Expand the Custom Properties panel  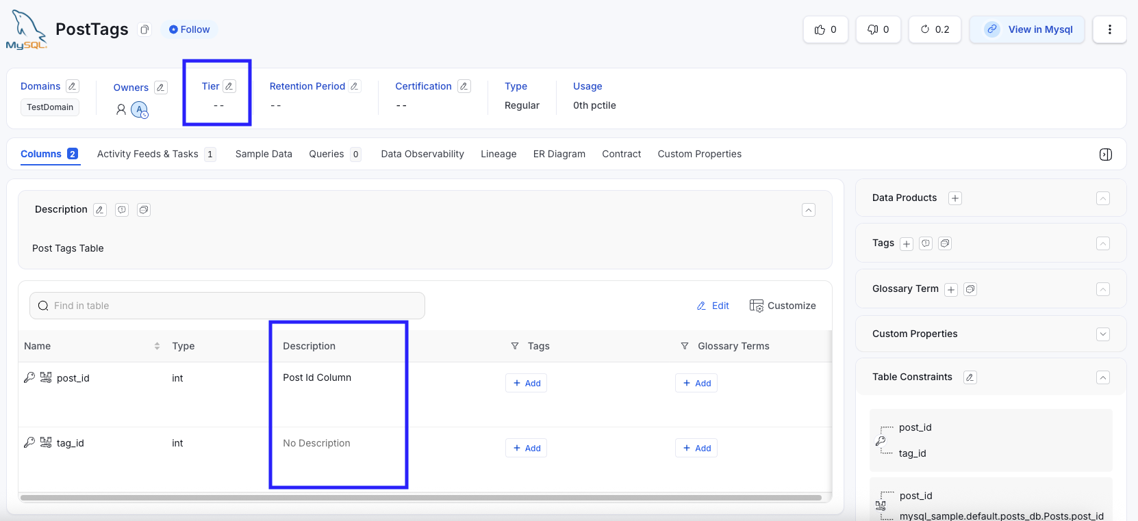point(1103,334)
